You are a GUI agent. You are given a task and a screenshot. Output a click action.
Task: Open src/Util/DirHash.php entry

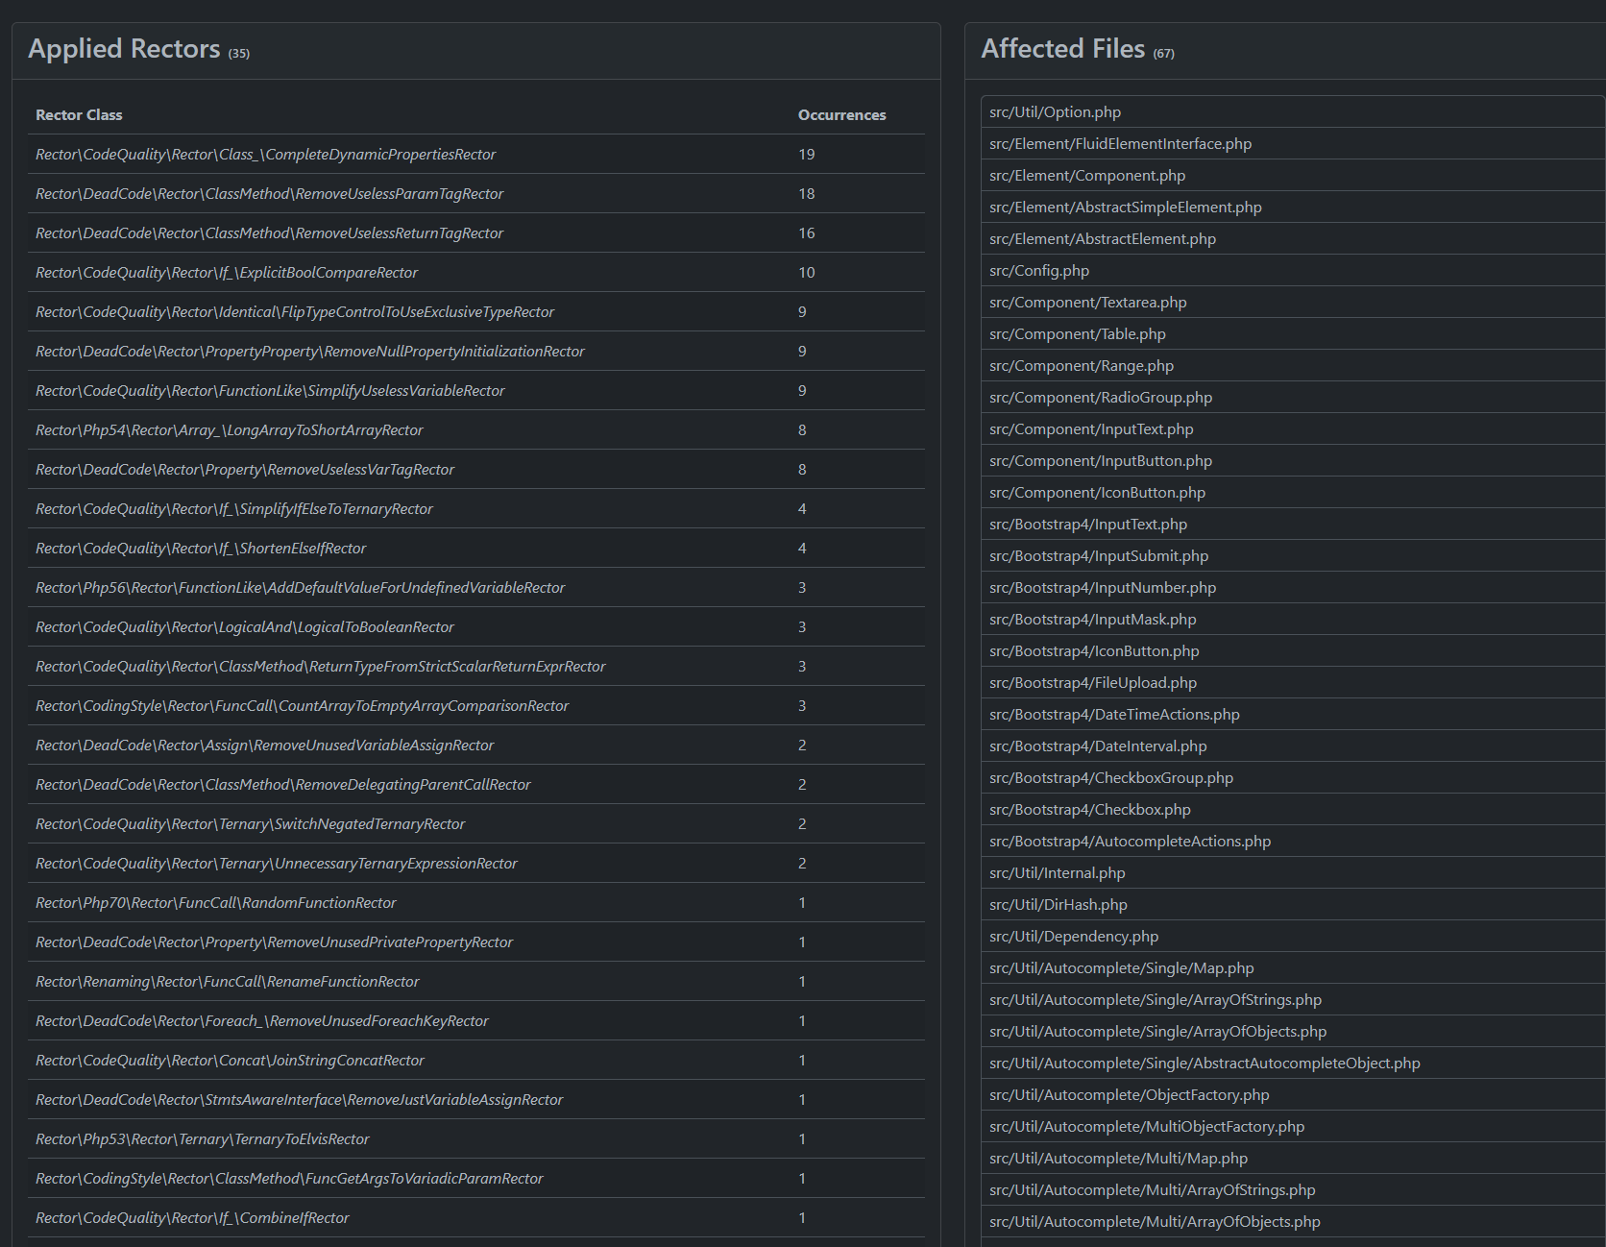(x=1293, y=904)
